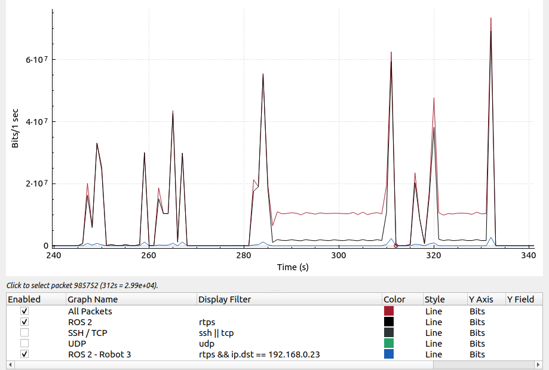Enable the UDP graph checkbox
The width and height of the screenshot is (549, 370).
(24, 344)
